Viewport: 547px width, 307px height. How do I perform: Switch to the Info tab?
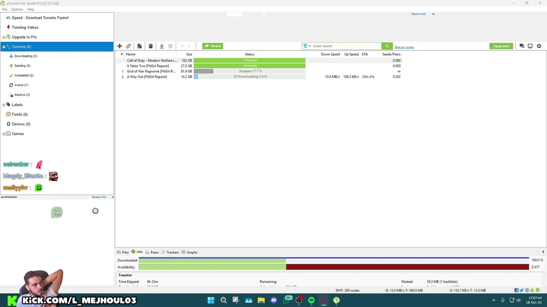tap(137, 252)
